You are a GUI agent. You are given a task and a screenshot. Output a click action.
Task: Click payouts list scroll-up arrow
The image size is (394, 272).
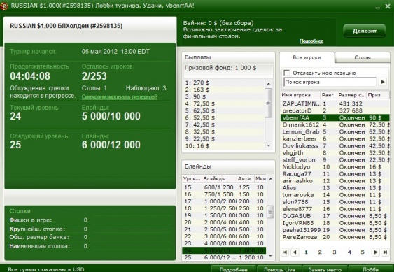click(268, 84)
